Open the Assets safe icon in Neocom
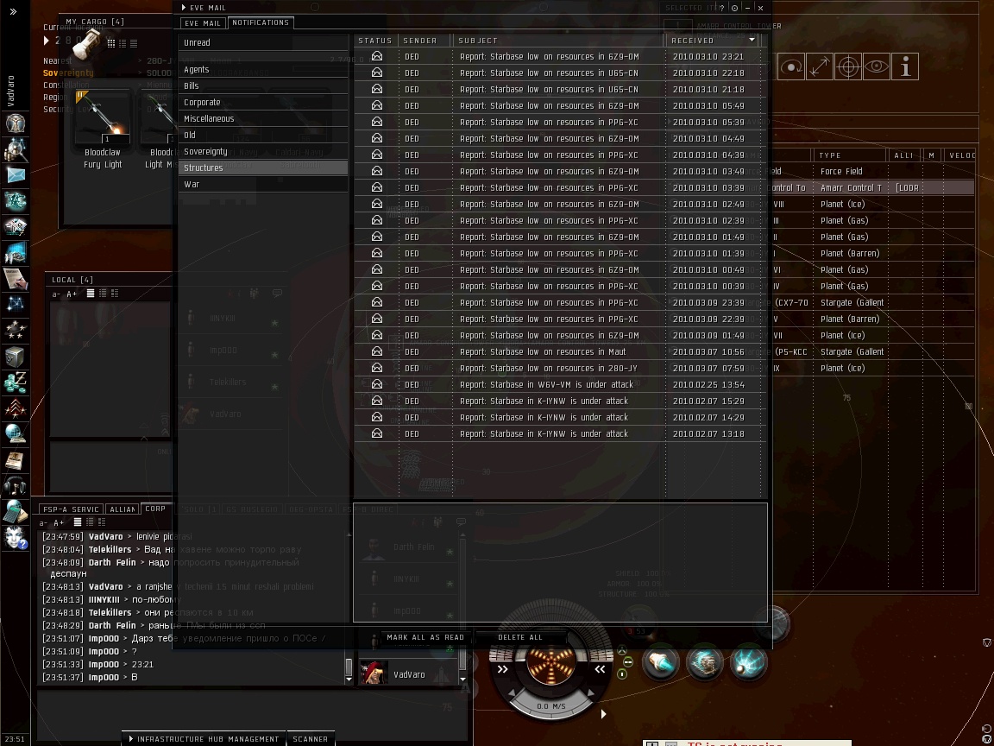994x746 pixels. (x=16, y=357)
